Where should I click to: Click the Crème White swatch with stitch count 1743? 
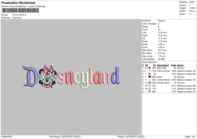point(149,71)
